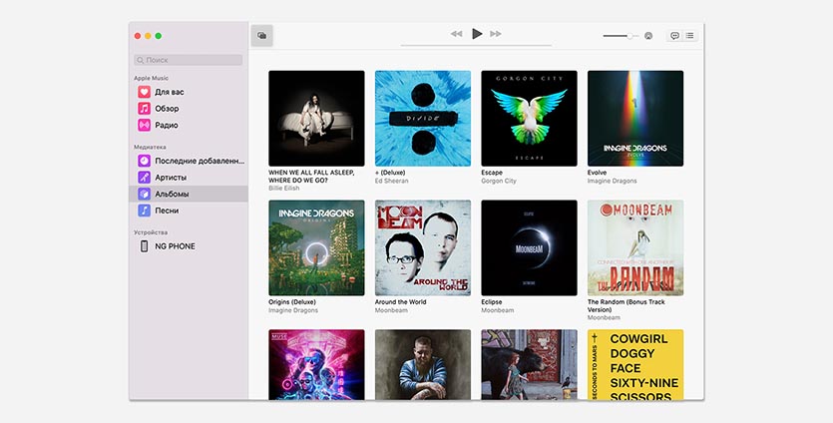
Task: Click the Escape album title text
Action: click(492, 173)
